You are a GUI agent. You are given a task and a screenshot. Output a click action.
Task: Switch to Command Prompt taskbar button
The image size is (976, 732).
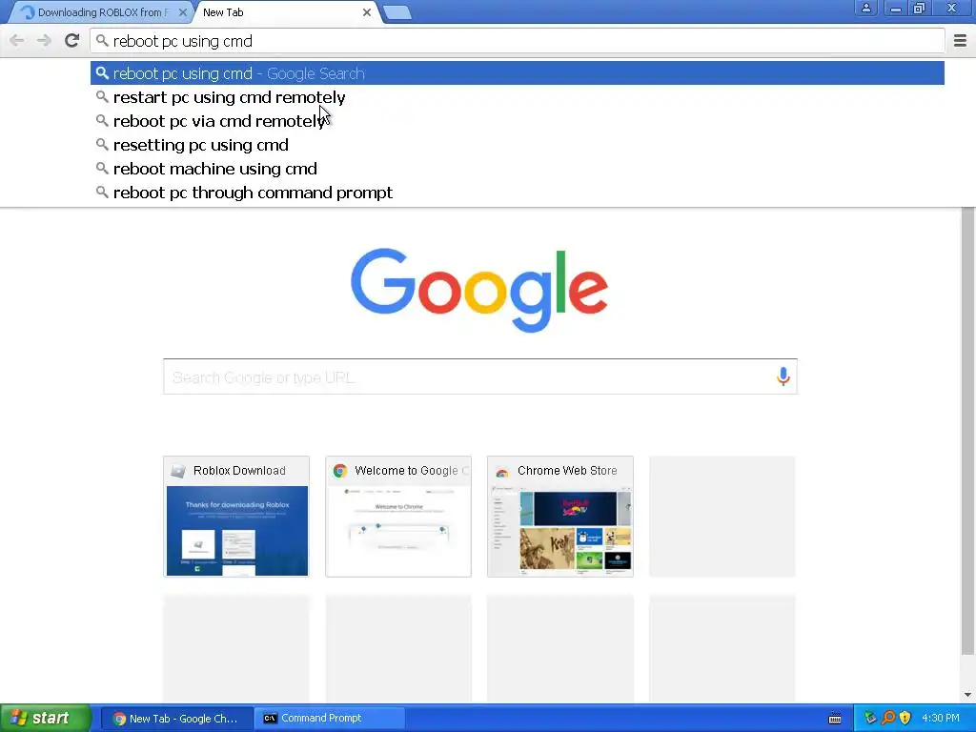[x=330, y=719]
